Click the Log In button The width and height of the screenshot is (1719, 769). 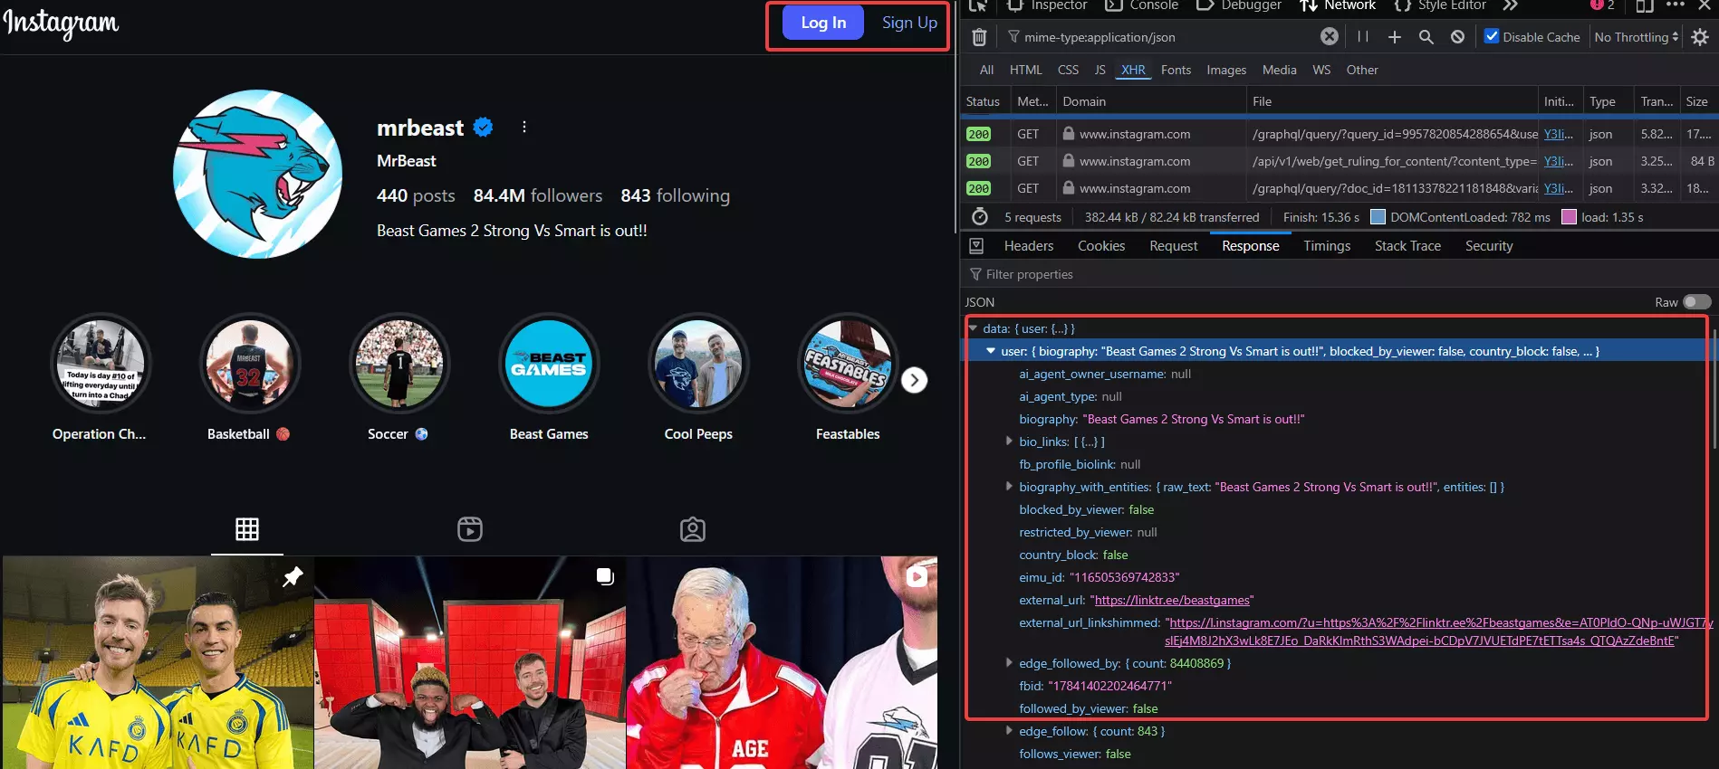(823, 23)
